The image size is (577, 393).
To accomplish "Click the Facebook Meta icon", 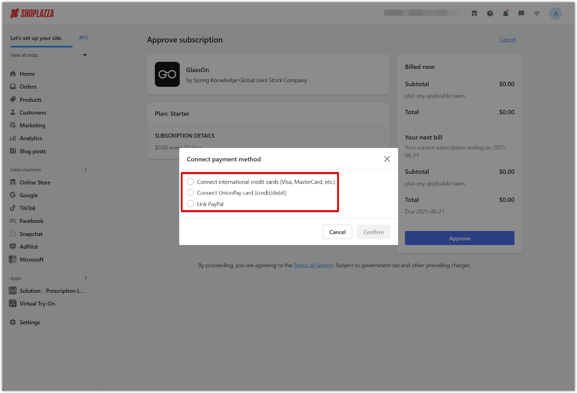I will tap(13, 221).
